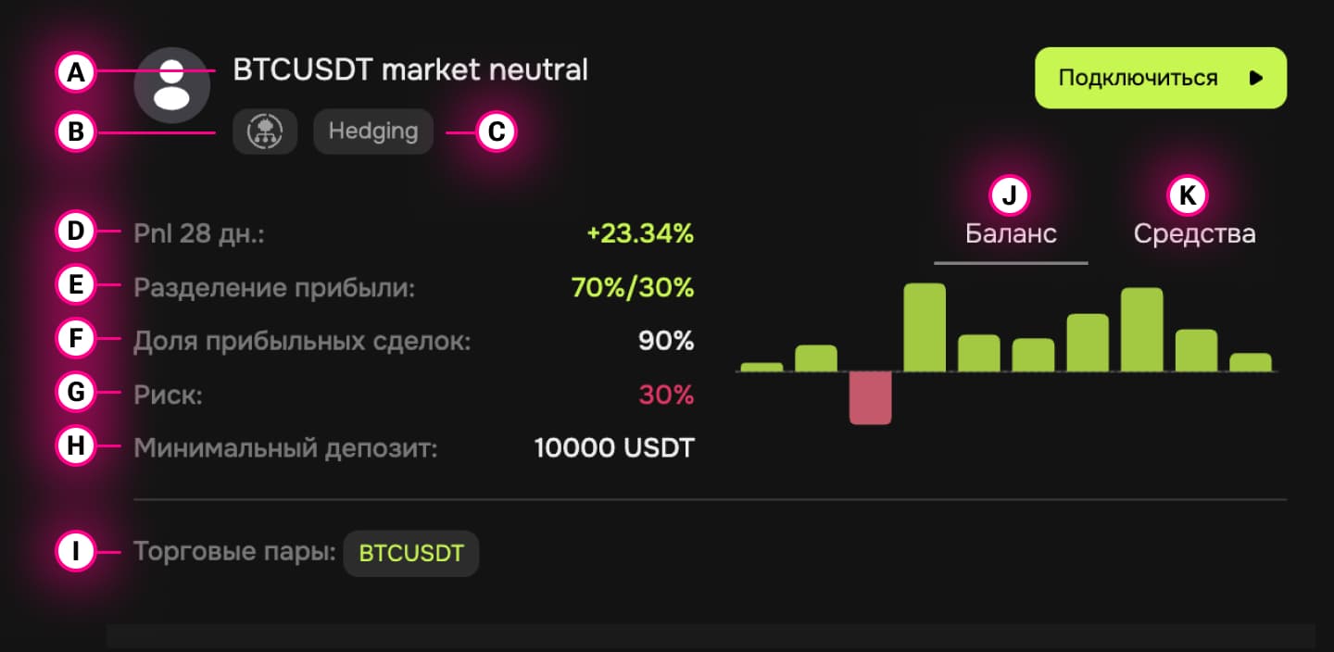Click annotation marker I

76,553
